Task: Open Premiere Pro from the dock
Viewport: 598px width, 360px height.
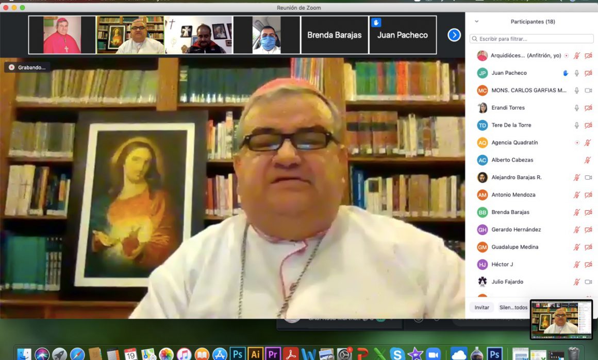Action: (x=273, y=354)
